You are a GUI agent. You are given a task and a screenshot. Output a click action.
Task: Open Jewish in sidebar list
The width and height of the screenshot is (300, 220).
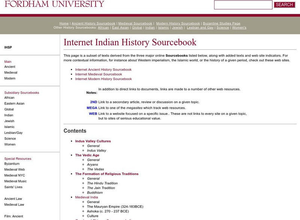click(x=9, y=121)
